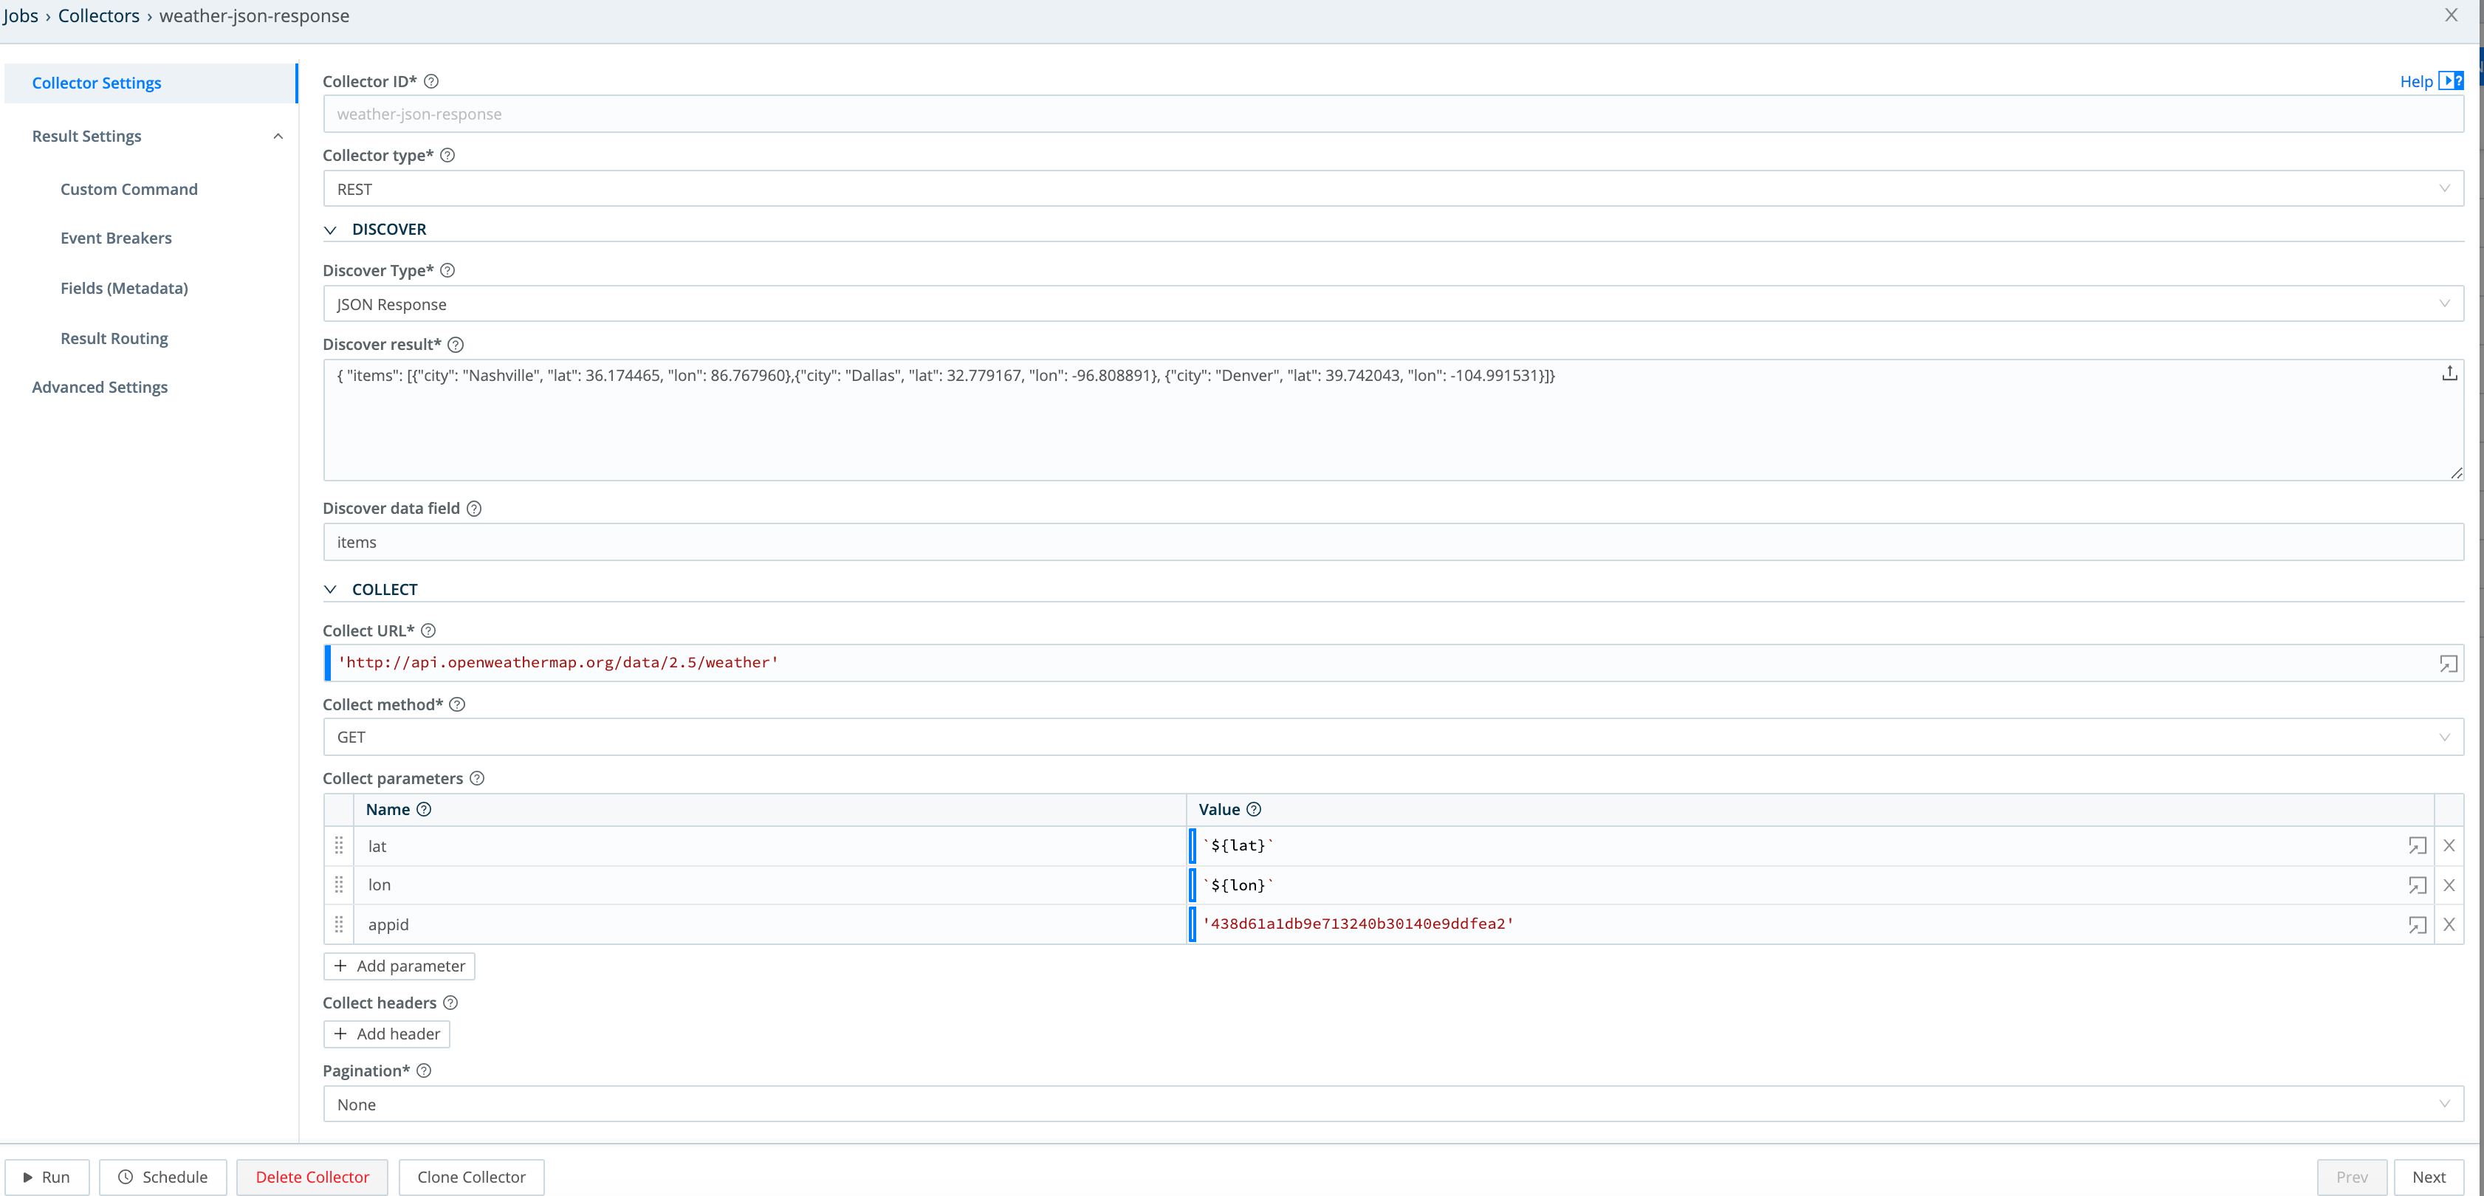Image resolution: width=2484 pixels, height=1196 pixels.
Task: Remove the appid parameter row
Action: click(x=2449, y=924)
